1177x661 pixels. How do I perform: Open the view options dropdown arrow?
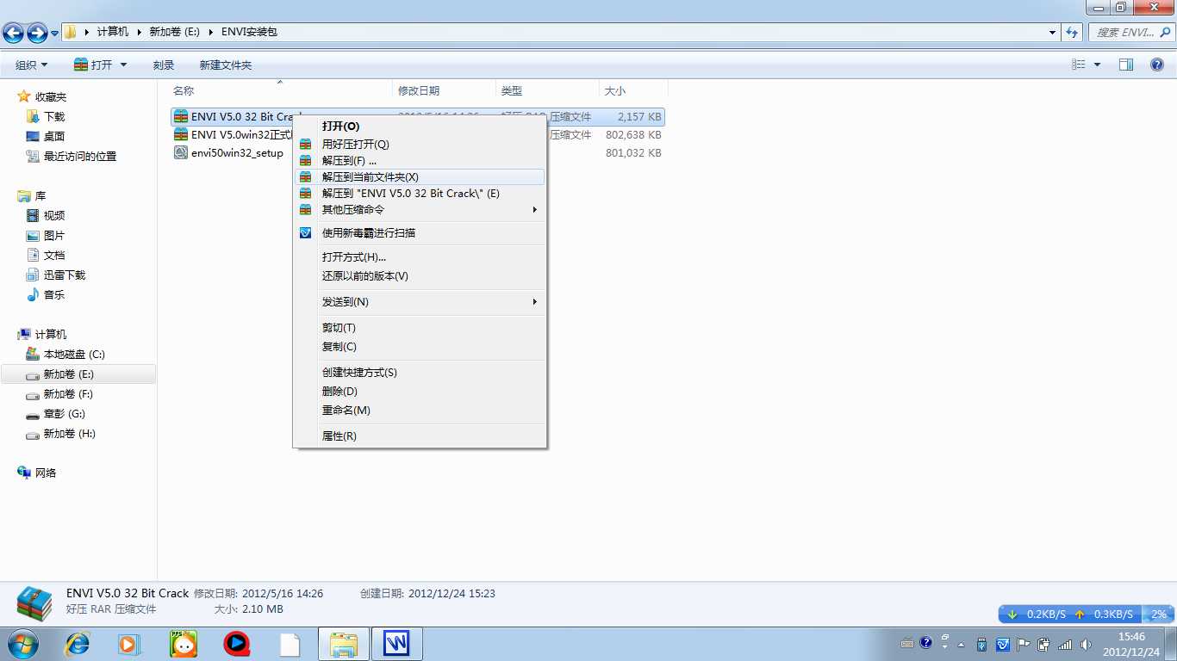point(1097,65)
